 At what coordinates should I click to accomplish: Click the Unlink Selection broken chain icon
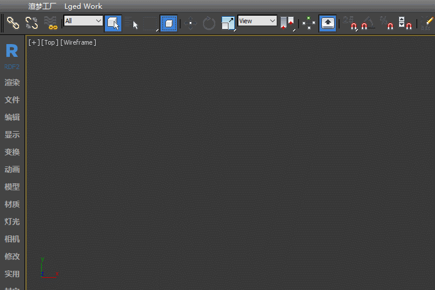(31, 23)
